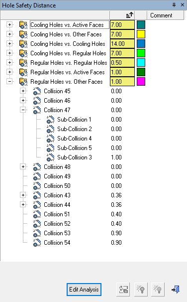Expand Cooling Holes vs. Active Faces

click(x=9, y=24)
